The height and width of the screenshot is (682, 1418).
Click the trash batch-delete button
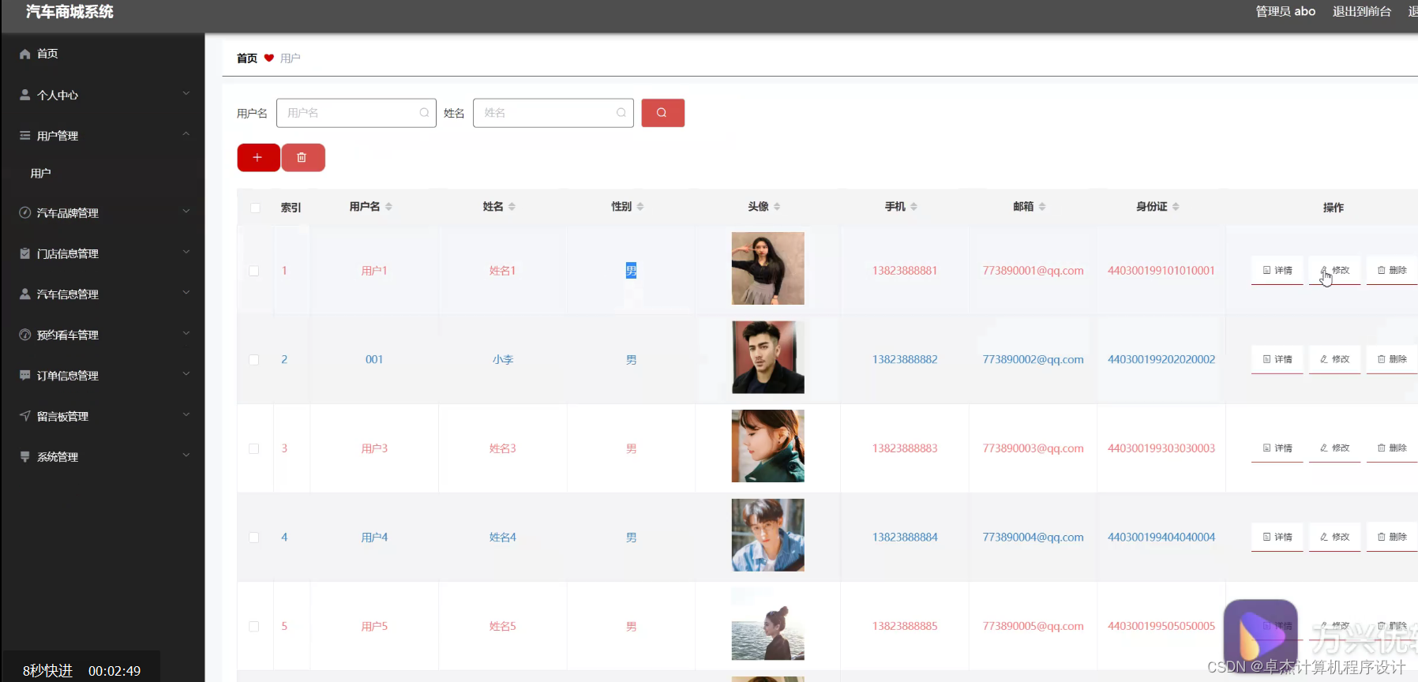[x=302, y=158]
